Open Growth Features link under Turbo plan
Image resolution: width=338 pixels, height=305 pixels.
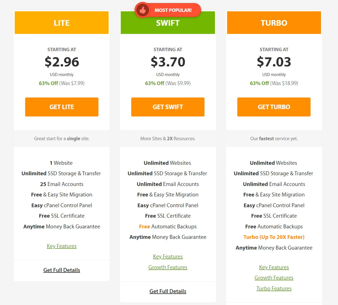[x=274, y=278]
